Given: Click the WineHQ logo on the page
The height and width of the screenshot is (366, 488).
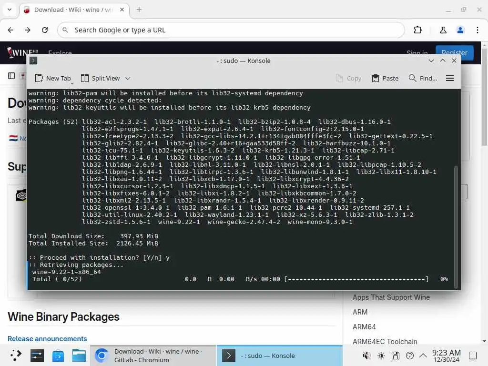Looking at the screenshot, I should coord(22,52).
